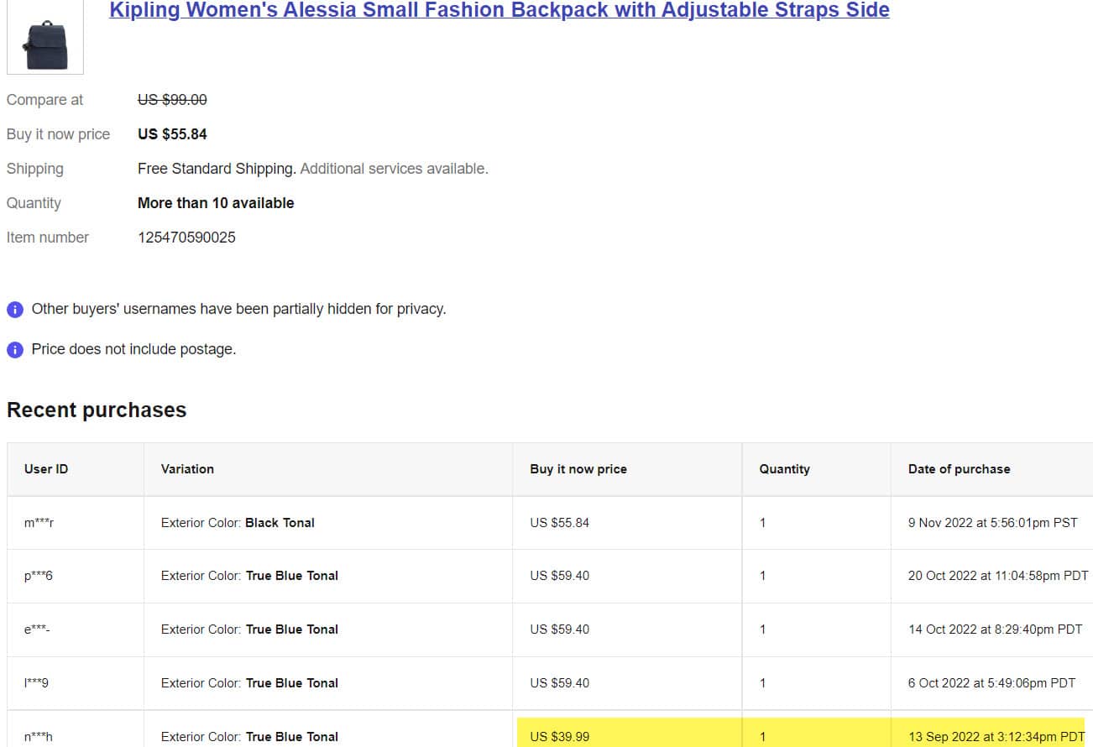Click the highlighted US $39.99 price
This screenshot has width=1093, height=747.
[559, 737]
